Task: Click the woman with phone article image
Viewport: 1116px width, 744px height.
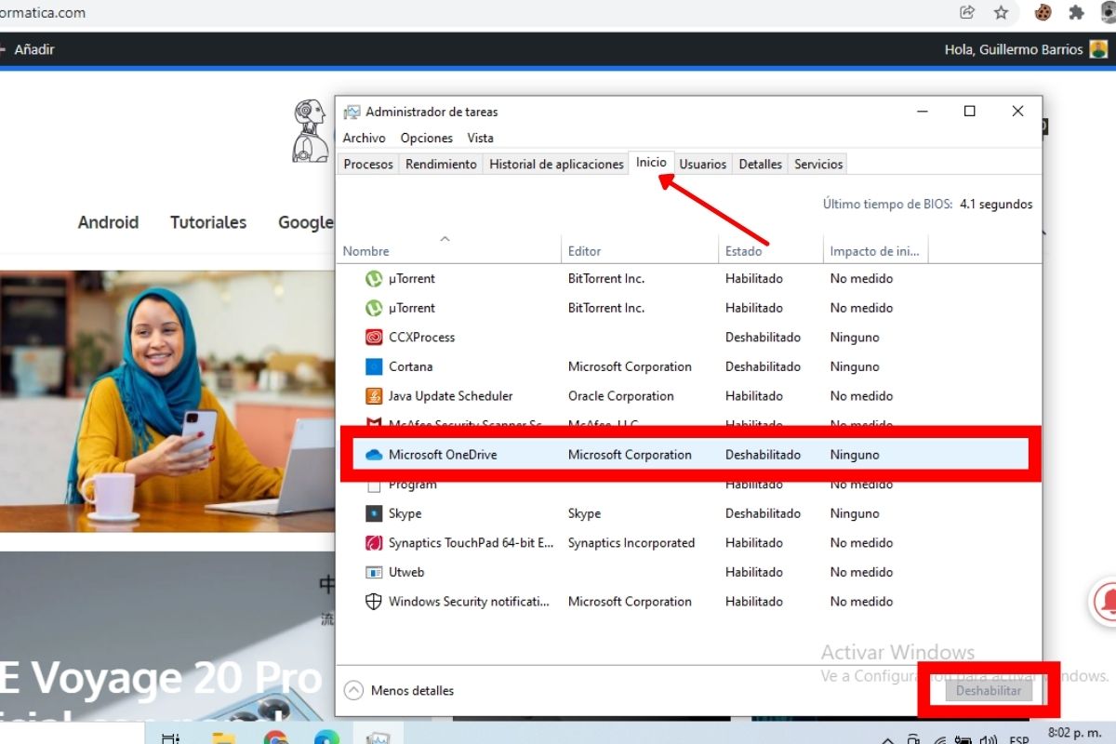Action: pyautogui.click(x=167, y=402)
